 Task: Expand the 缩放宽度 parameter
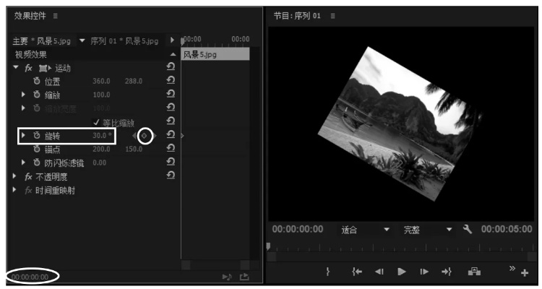(x=23, y=108)
